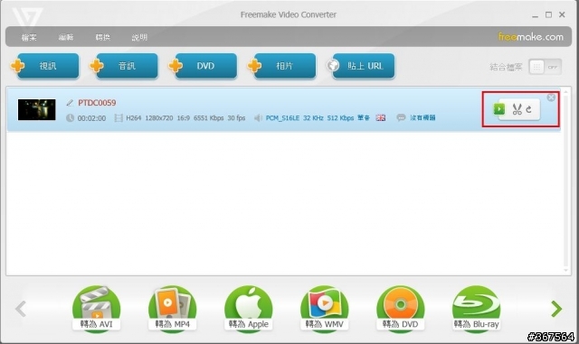Open the freemake.com link
579x344 pixels.
531,36
